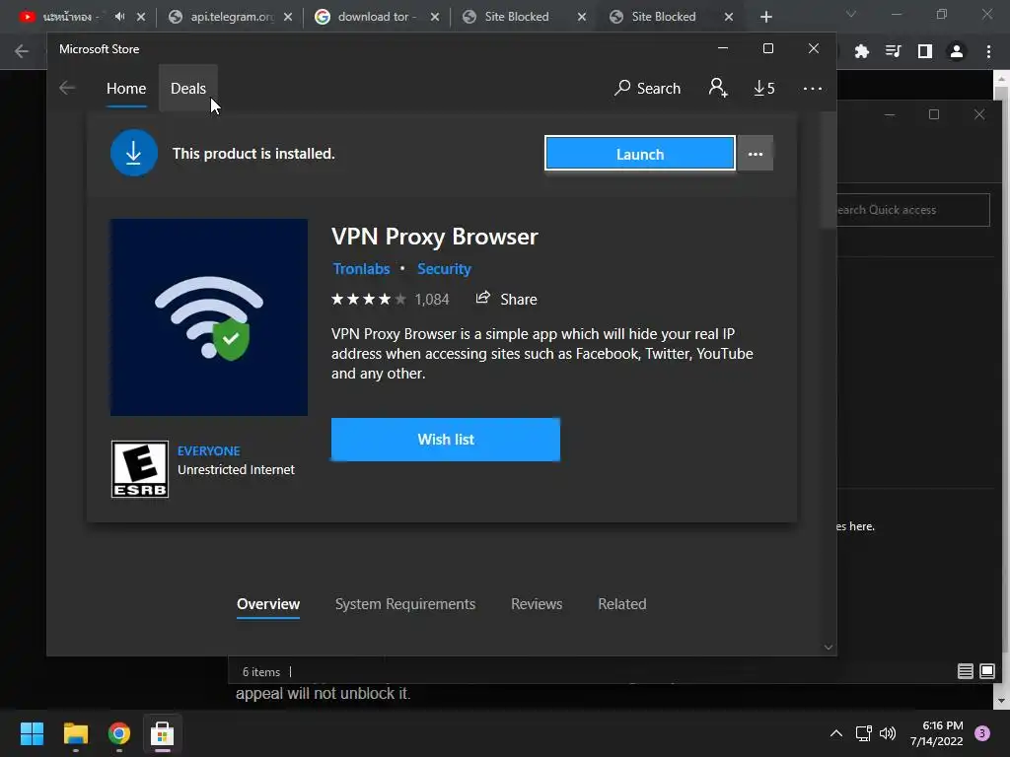Image resolution: width=1010 pixels, height=757 pixels.
Task: Switch to the Deals tab
Action: click(188, 88)
